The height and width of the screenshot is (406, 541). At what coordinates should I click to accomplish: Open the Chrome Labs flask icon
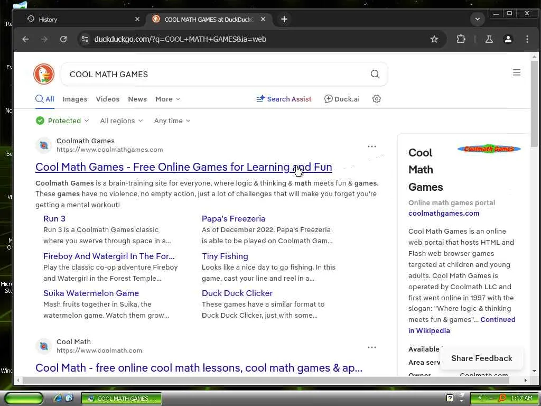point(489,39)
